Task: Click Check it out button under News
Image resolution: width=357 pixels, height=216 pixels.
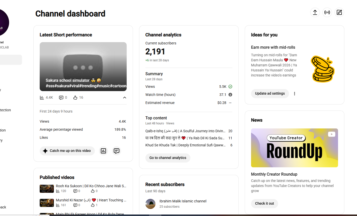Action: click(x=264, y=204)
